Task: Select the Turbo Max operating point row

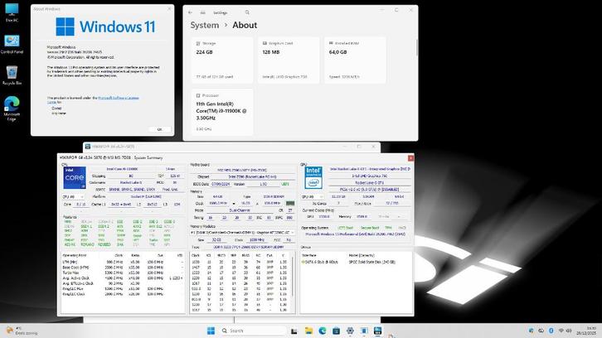Action: [122, 273]
